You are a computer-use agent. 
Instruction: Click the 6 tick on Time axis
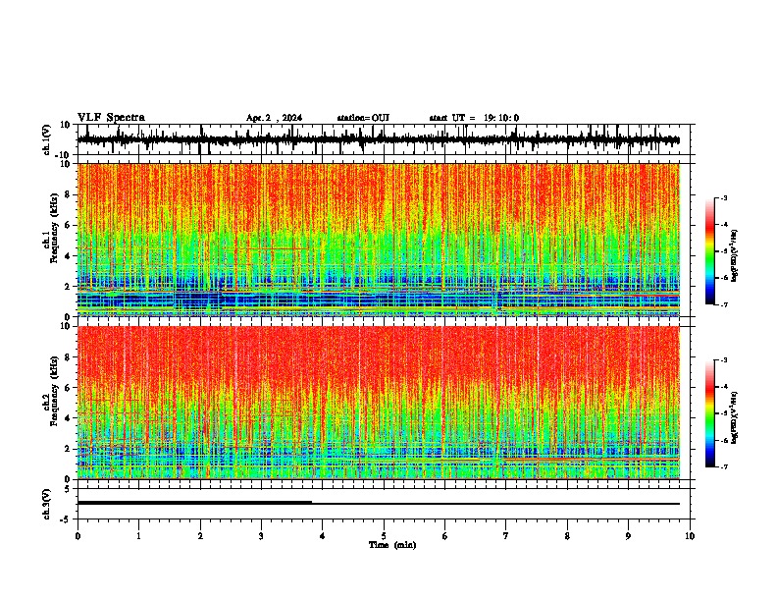[x=445, y=536]
